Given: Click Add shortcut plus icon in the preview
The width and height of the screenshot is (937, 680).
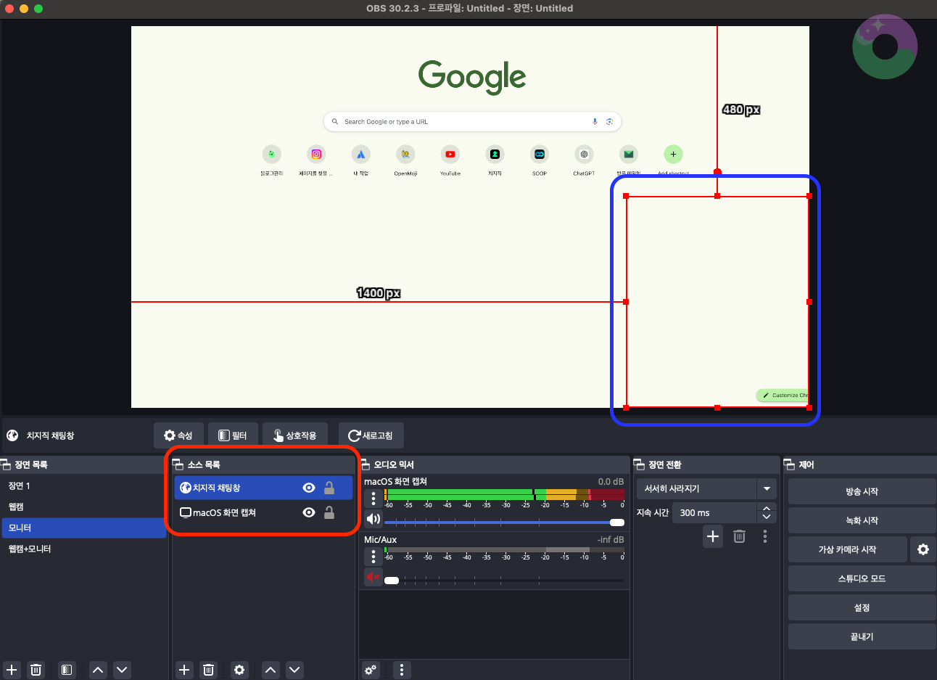Looking at the screenshot, I should coord(673,155).
